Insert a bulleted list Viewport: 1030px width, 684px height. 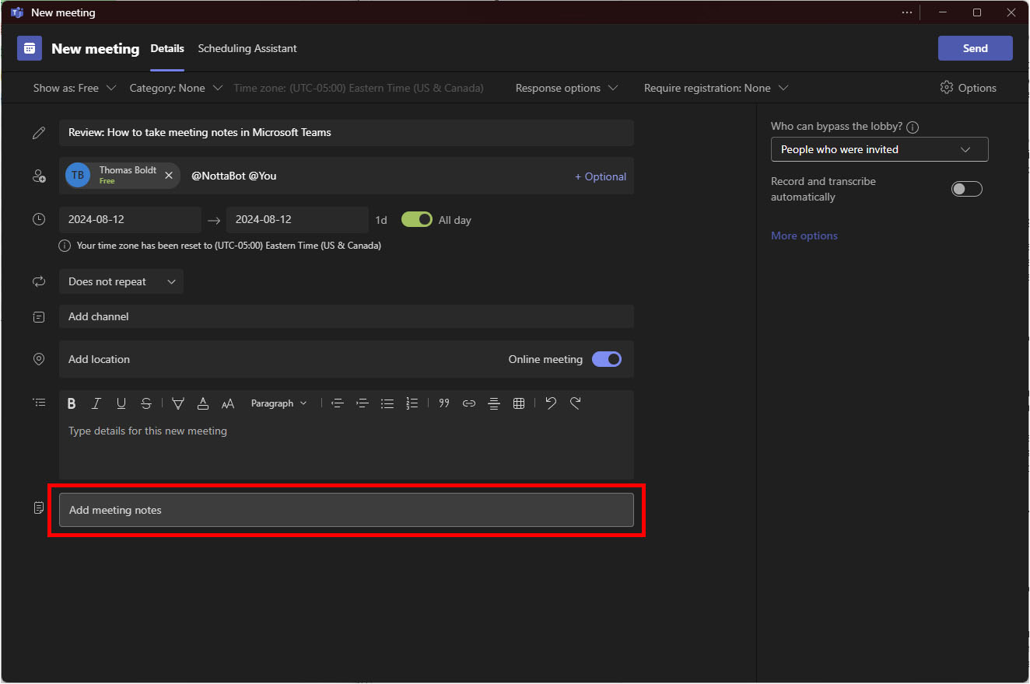[387, 403]
